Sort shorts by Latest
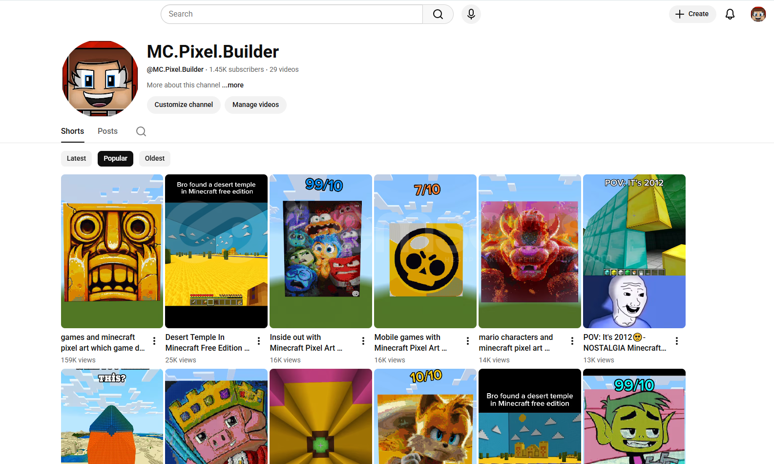This screenshot has height=464, width=774. point(76,158)
